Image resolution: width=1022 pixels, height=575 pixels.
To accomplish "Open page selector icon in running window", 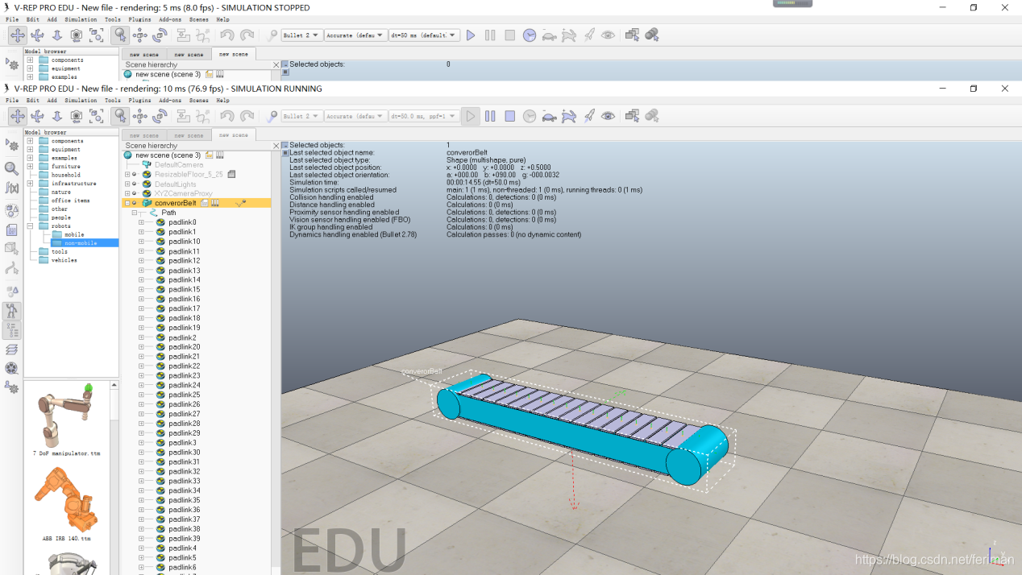I will pyautogui.click(x=633, y=116).
